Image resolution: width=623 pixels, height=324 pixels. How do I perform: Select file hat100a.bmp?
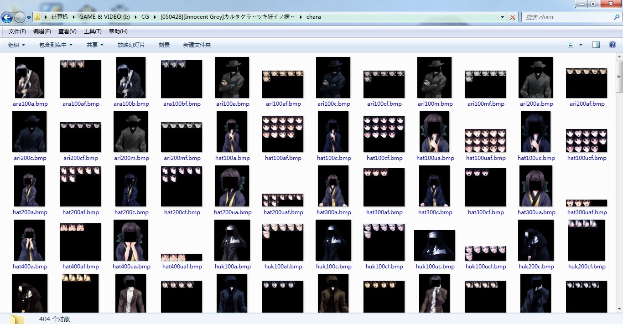click(x=232, y=132)
